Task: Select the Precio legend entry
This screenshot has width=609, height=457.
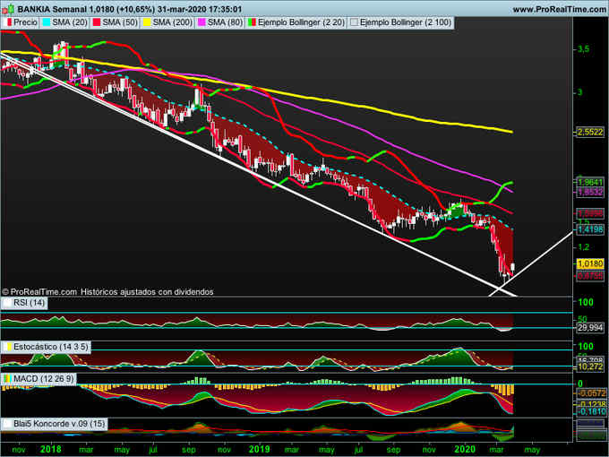Action: click(22, 22)
